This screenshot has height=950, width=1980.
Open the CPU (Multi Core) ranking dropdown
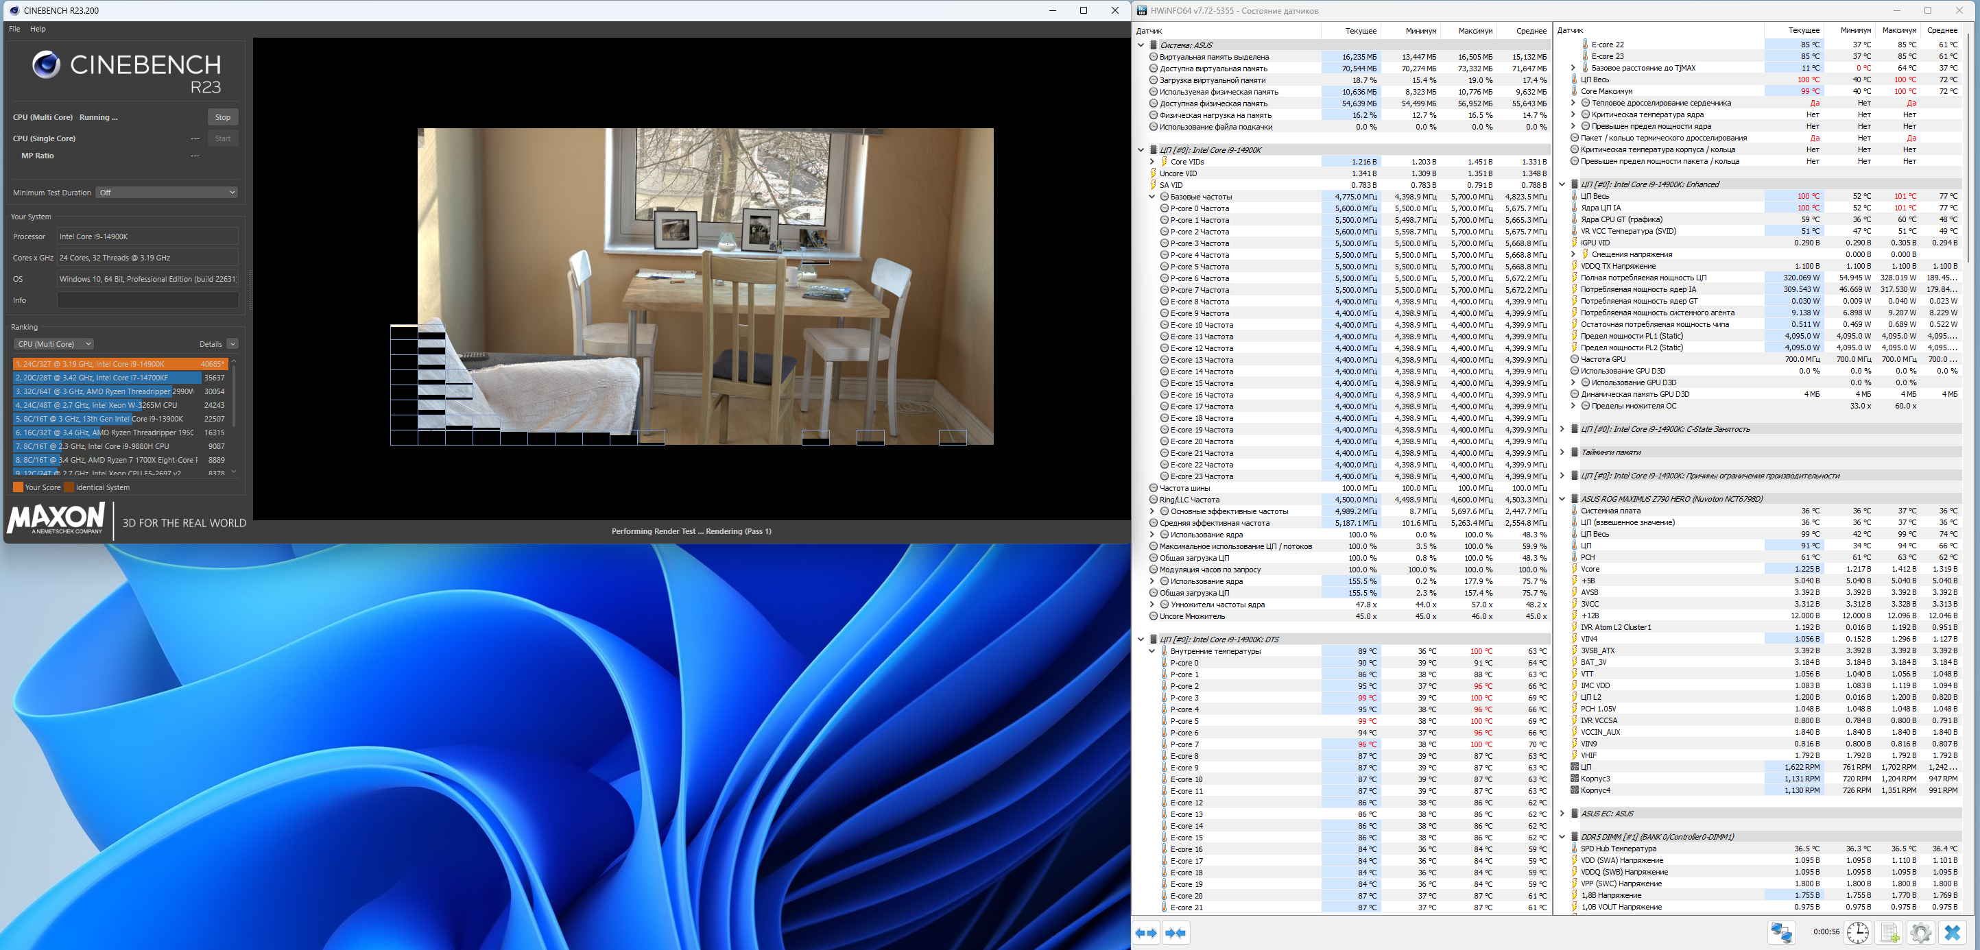pyautogui.click(x=53, y=344)
